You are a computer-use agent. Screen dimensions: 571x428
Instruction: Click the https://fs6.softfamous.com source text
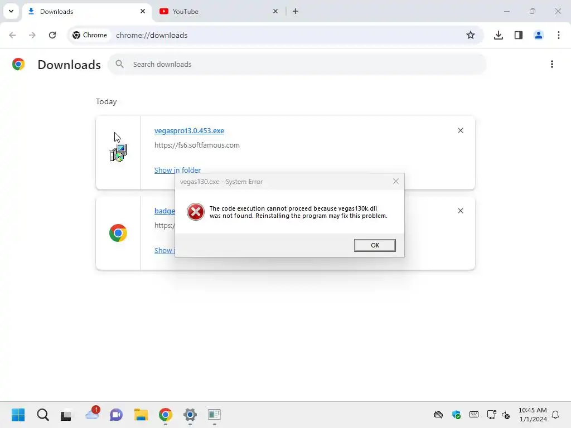pyautogui.click(x=197, y=145)
